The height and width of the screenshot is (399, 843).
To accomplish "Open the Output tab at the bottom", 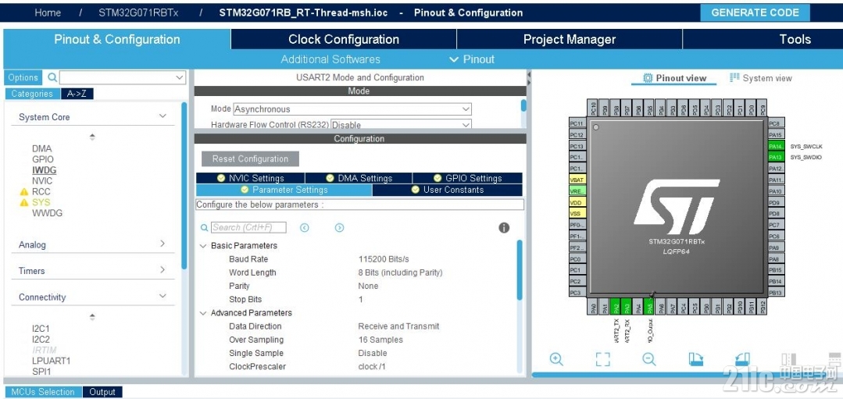I will [102, 392].
